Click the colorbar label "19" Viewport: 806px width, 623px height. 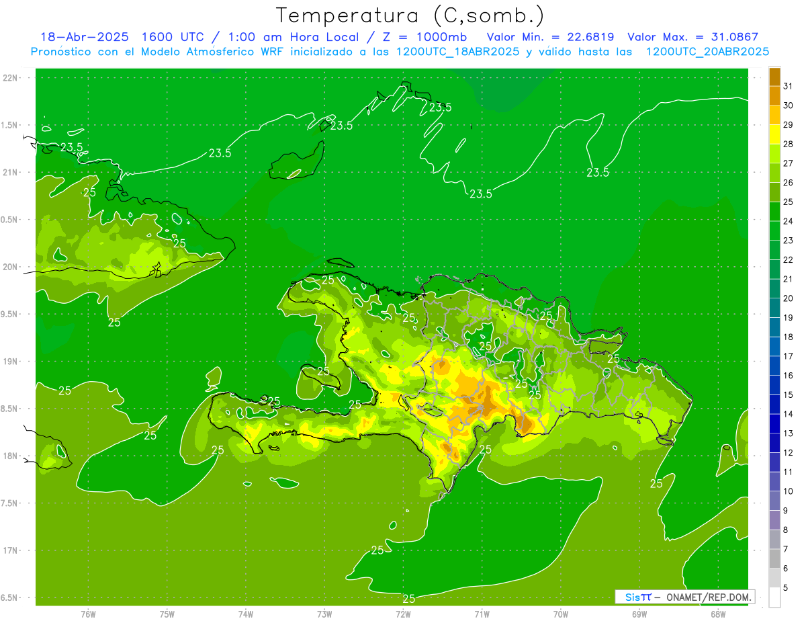tap(788, 317)
